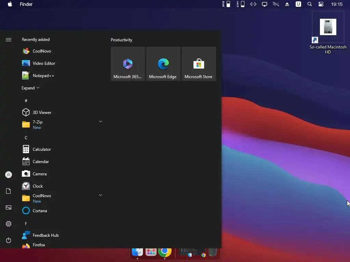Click the U input source icon
This screenshot has width=350, height=262.
(298, 4)
